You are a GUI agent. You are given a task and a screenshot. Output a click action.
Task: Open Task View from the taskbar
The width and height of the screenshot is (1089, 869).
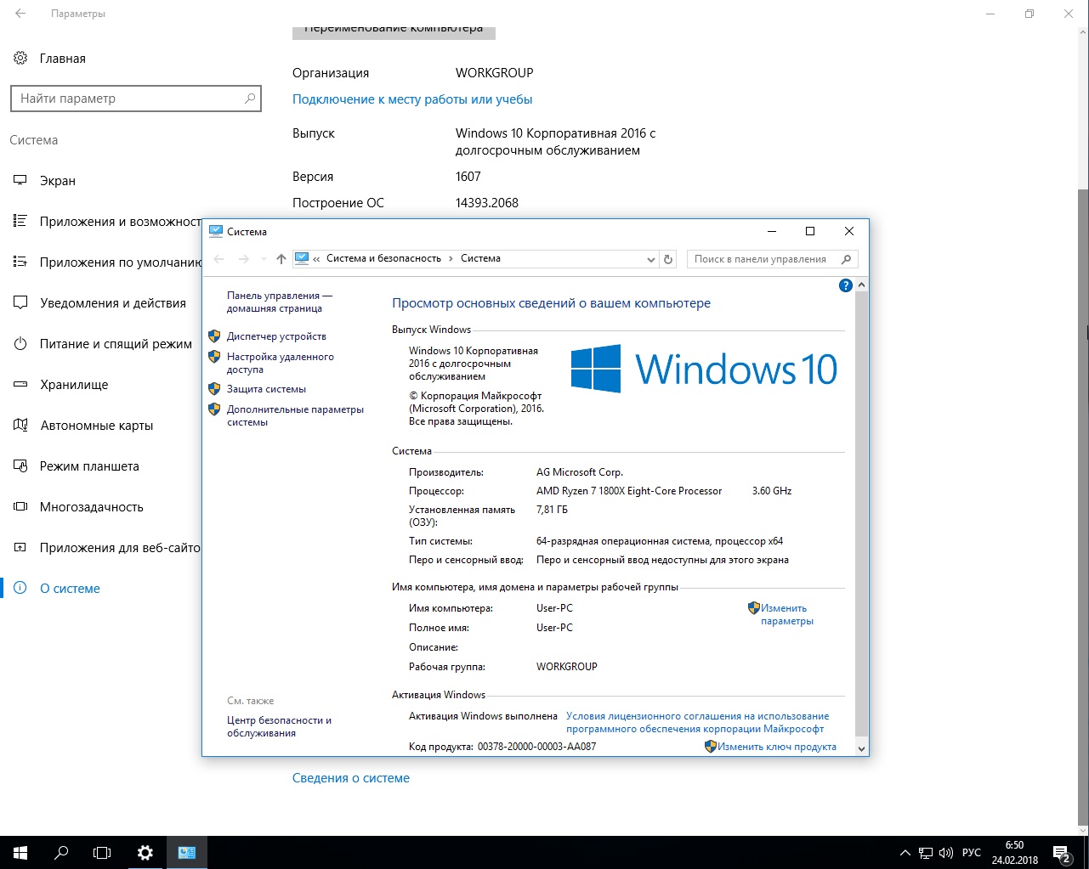(x=102, y=852)
